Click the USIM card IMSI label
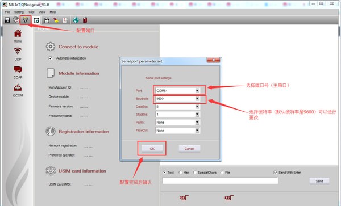 (60, 184)
